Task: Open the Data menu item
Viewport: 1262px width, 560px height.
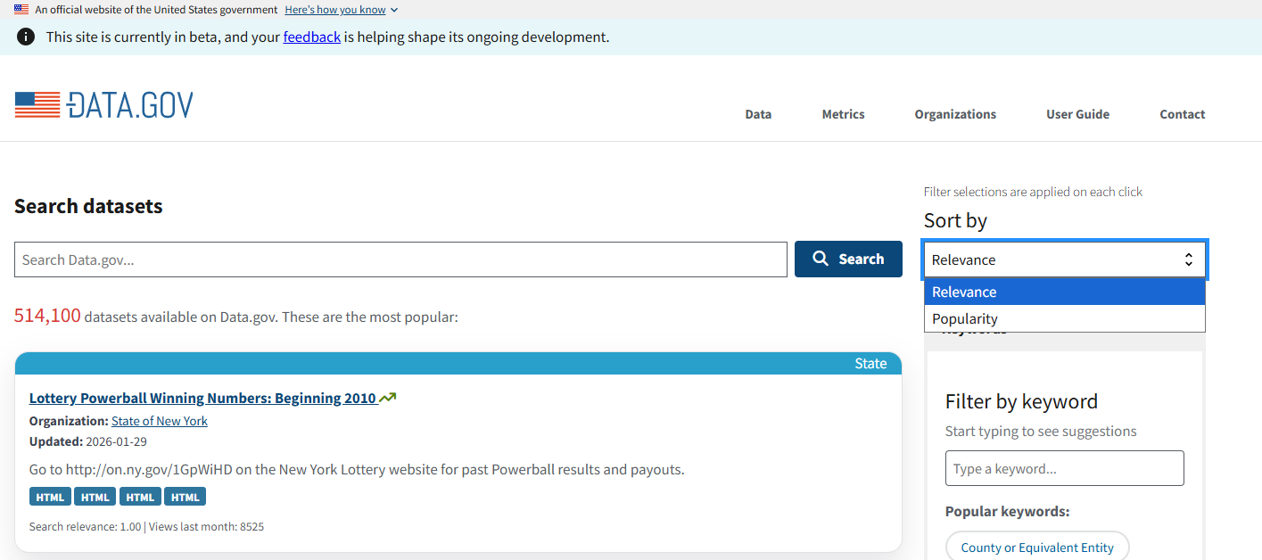Action: click(x=757, y=114)
